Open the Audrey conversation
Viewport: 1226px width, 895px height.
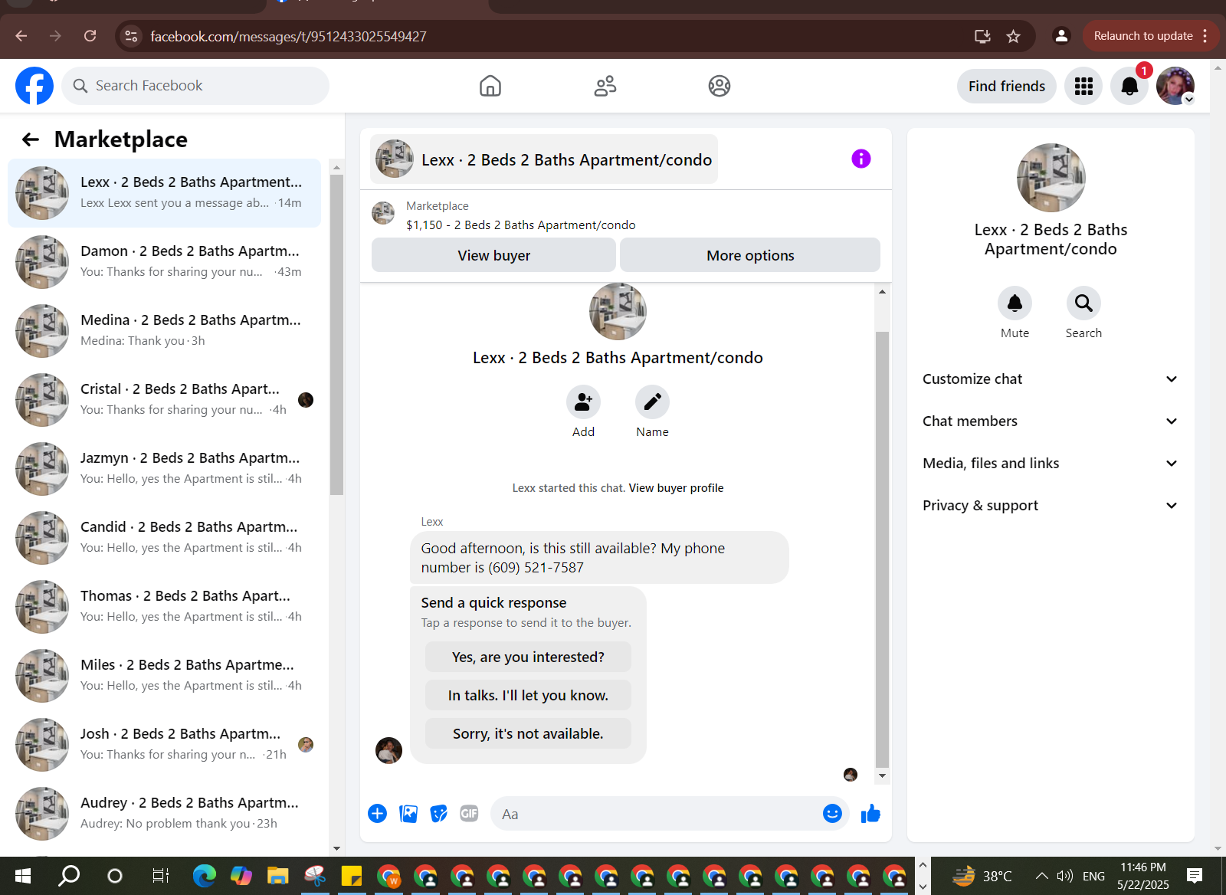click(164, 814)
